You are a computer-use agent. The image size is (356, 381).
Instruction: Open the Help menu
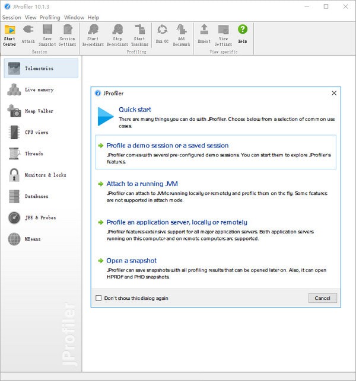(93, 18)
